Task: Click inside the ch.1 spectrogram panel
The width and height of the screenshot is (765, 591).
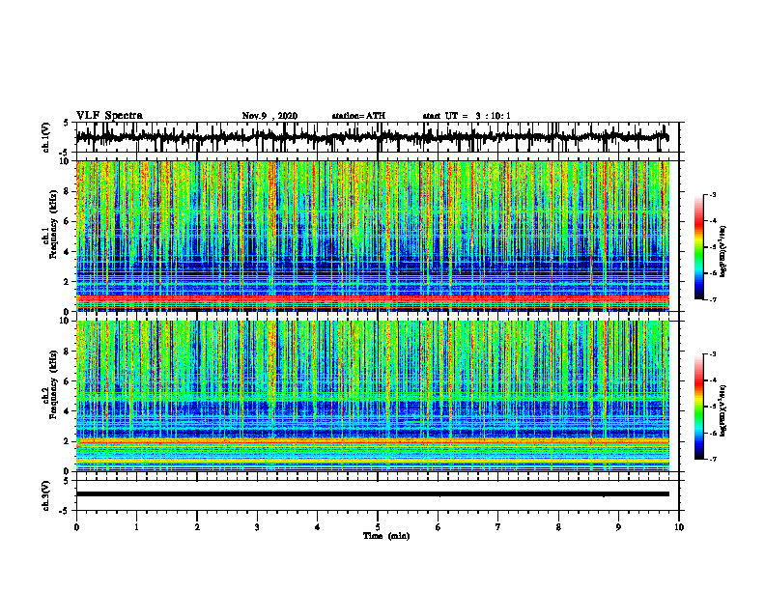Action: tap(373, 236)
